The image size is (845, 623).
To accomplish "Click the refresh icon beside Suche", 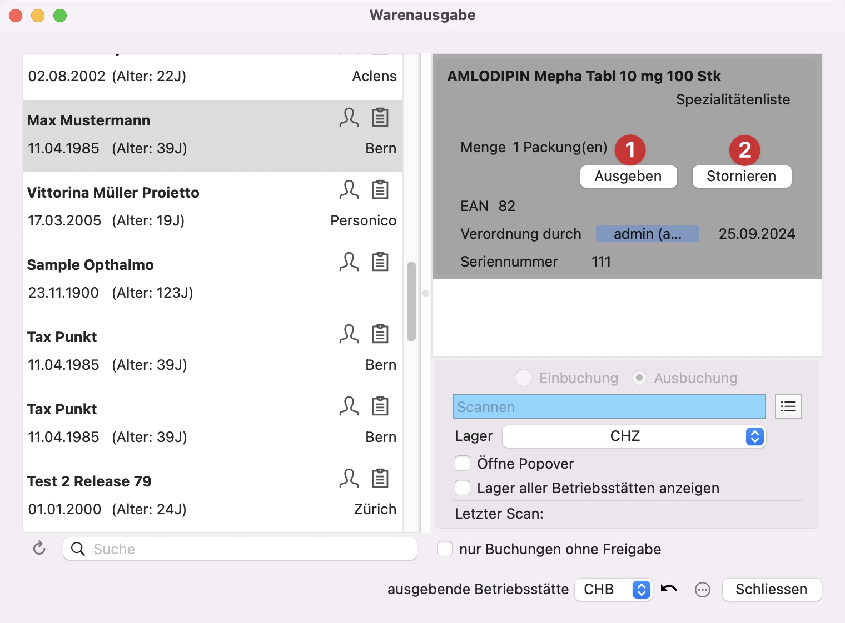I will coord(39,549).
